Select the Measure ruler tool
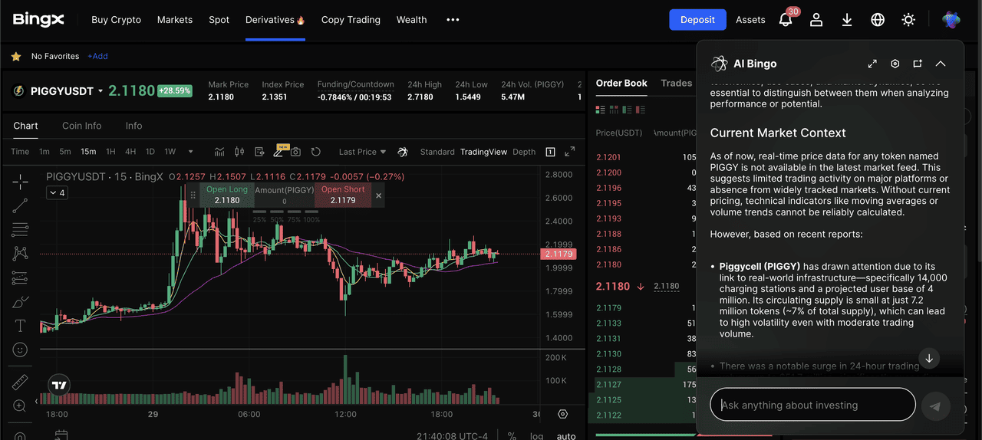The width and height of the screenshot is (982, 440). click(x=21, y=382)
